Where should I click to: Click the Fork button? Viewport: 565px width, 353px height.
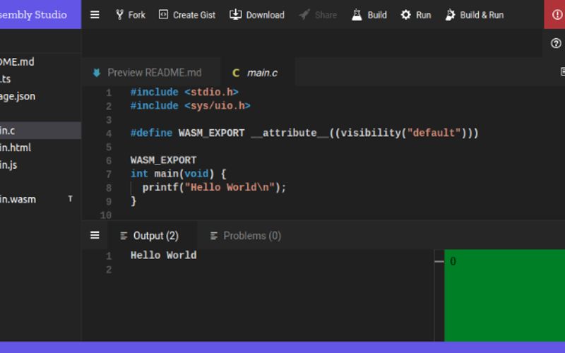[x=131, y=15]
